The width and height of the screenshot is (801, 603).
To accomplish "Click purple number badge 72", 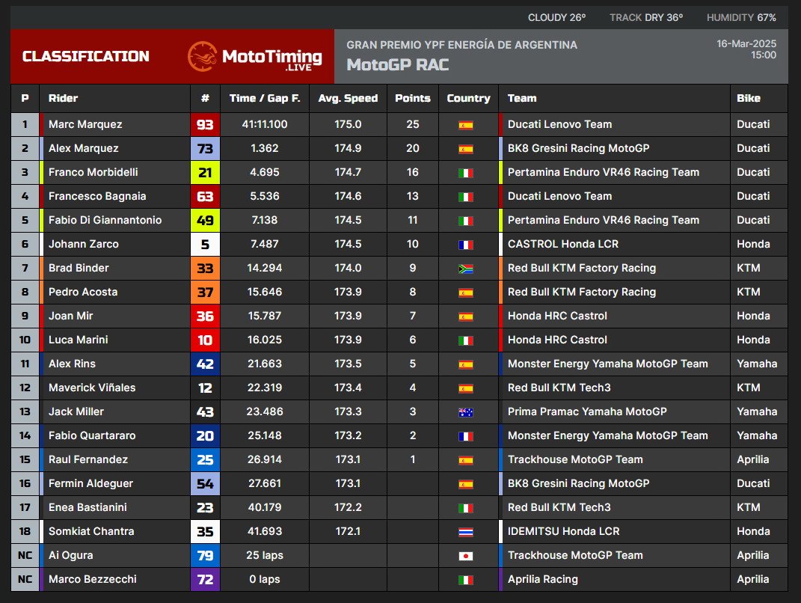I will [205, 580].
